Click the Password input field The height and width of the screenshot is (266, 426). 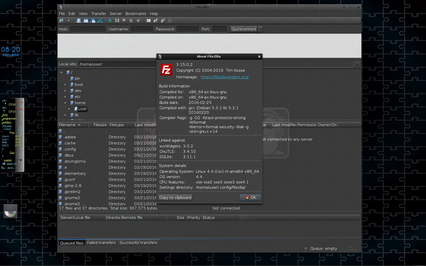[x=188, y=29]
